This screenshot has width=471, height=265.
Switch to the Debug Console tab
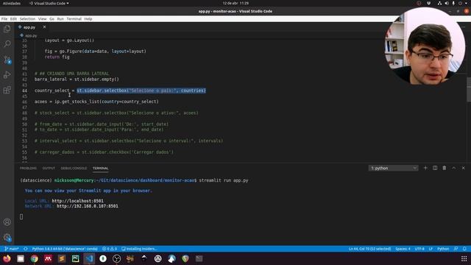click(74, 169)
